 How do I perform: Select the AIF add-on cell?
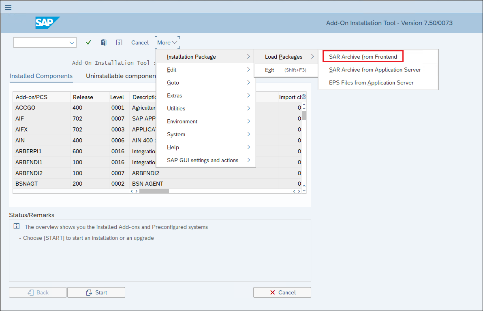coord(42,118)
